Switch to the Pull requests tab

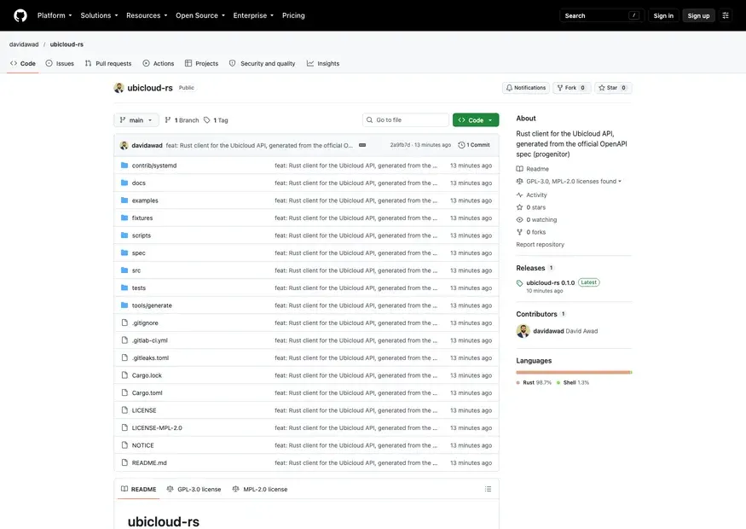point(108,63)
